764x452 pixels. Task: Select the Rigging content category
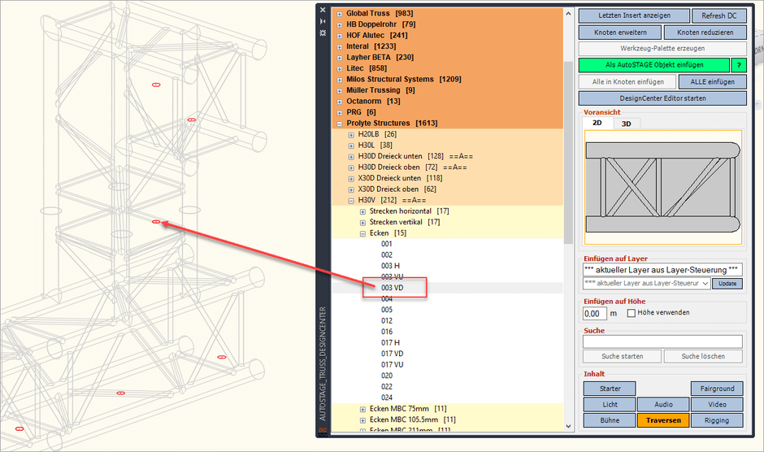717,420
